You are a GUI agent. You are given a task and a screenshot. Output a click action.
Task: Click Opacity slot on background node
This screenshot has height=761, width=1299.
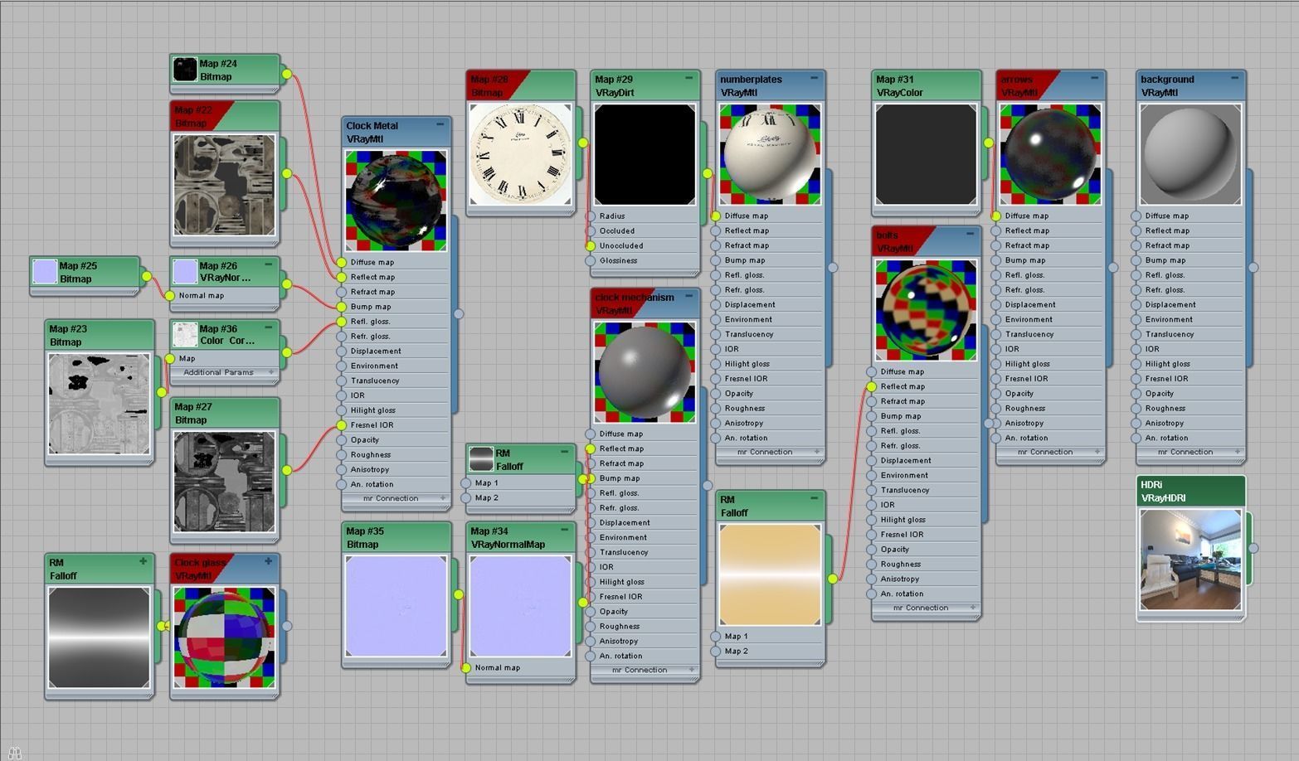[x=1190, y=394]
